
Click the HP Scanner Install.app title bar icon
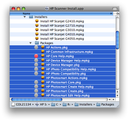pos(47,8)
